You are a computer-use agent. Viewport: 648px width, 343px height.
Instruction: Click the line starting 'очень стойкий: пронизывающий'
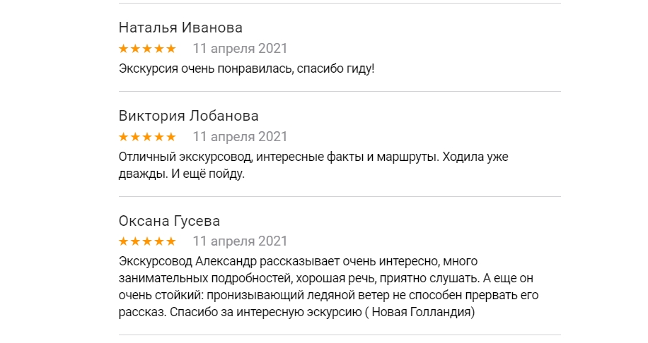click(x=328, y=295)
